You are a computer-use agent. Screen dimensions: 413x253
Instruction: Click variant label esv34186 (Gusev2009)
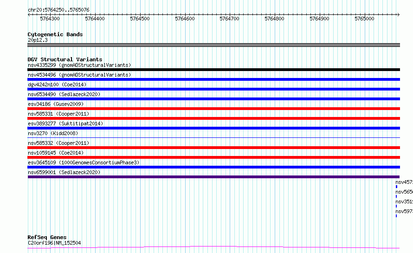tap(56, 104)
